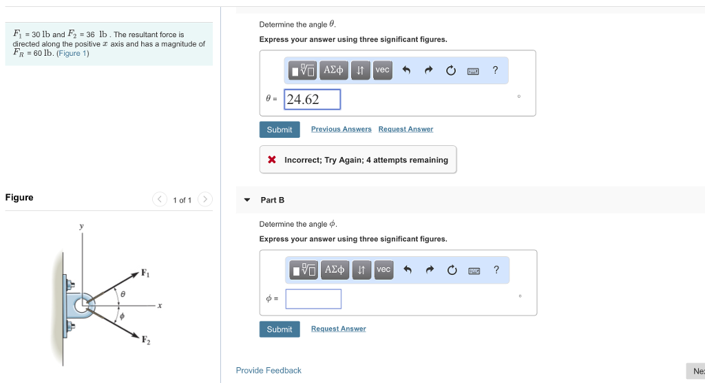Open keyboard shortcuts icon in theta toolbar
The height and width of the screenshot is (383, 705).
coord(473,71)
